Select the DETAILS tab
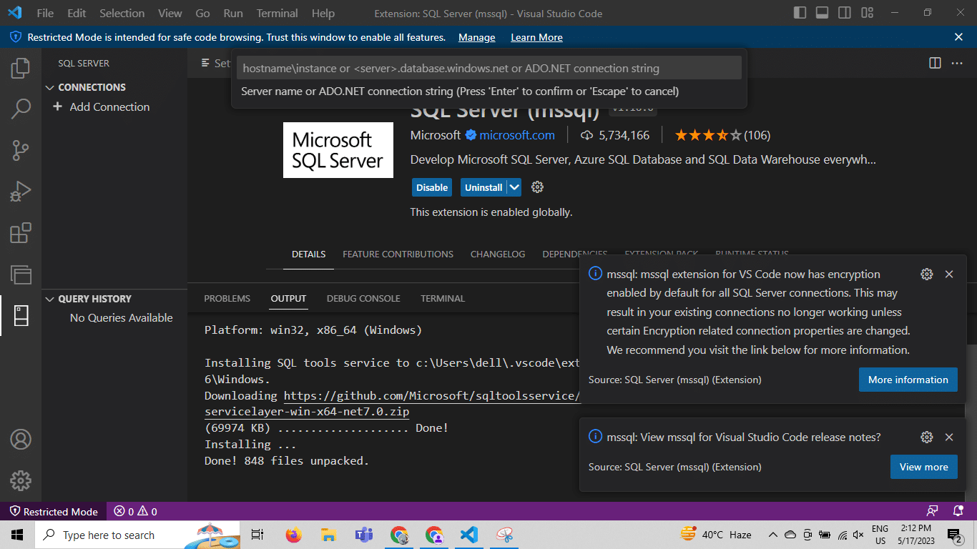 tap(308, 254)
